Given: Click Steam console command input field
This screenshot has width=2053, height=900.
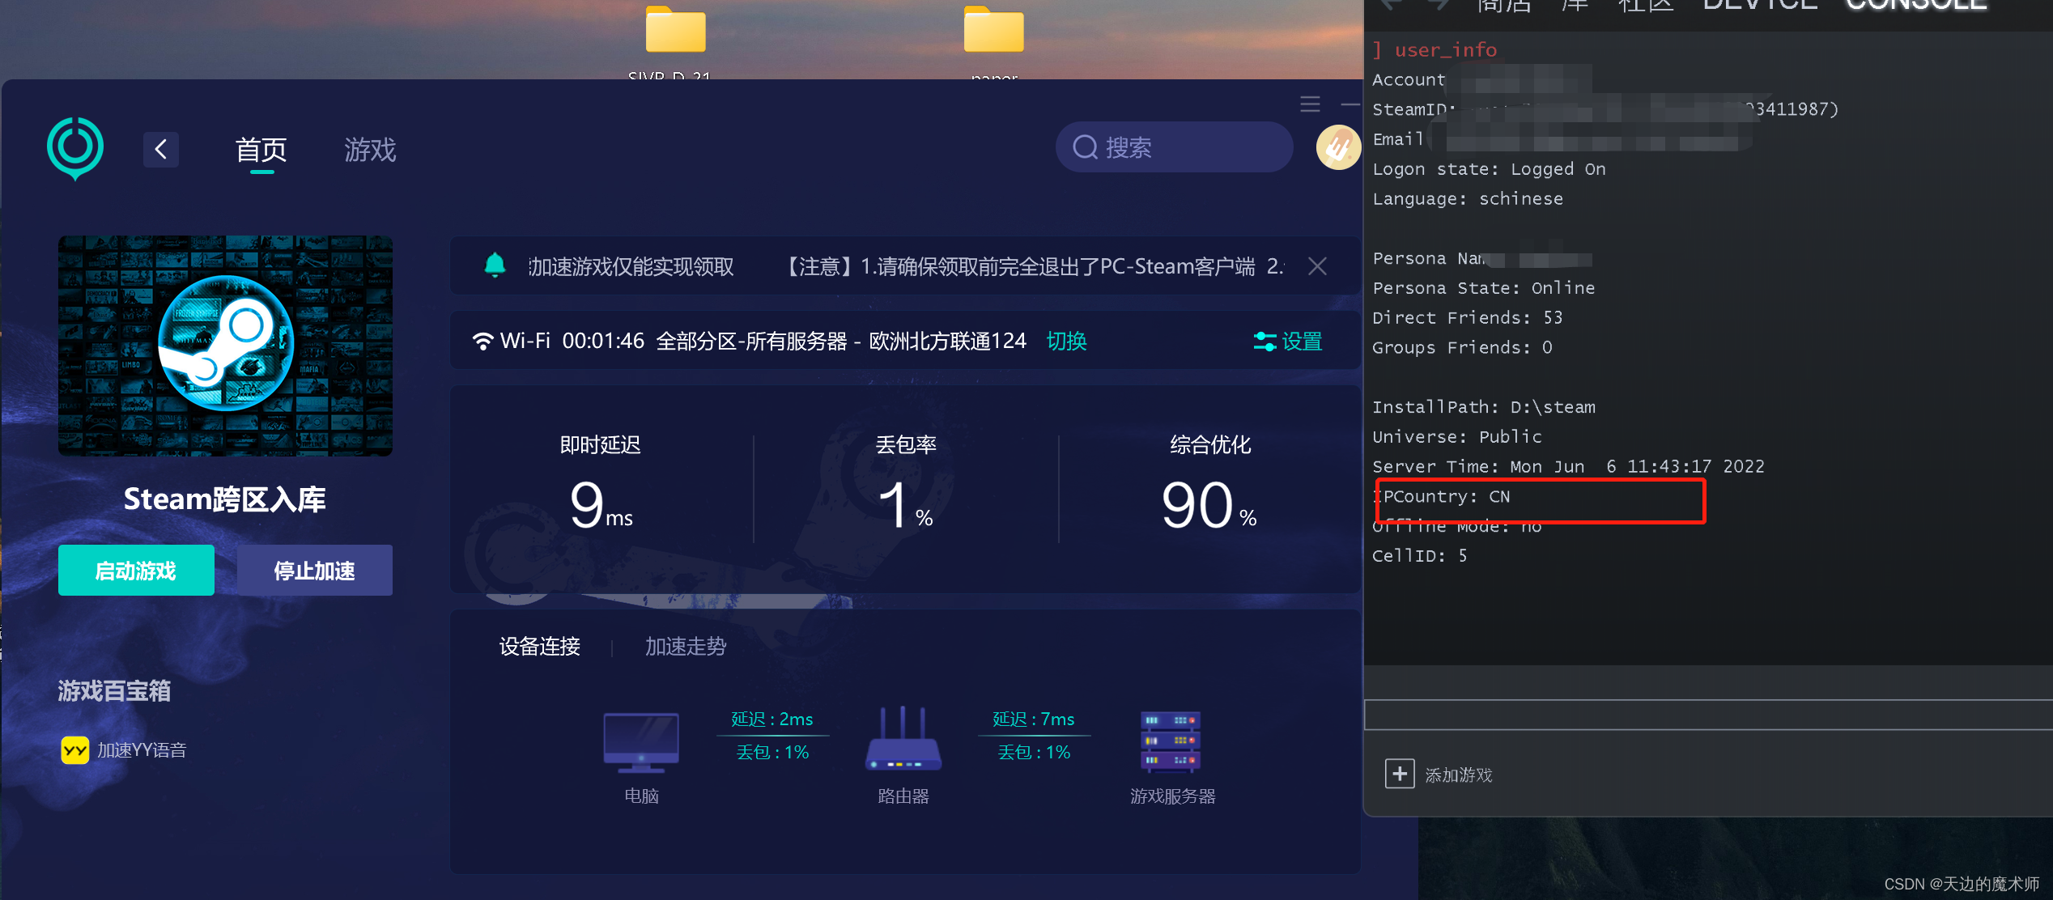Looking at the screenshot, I should (x=1708, y=715).
